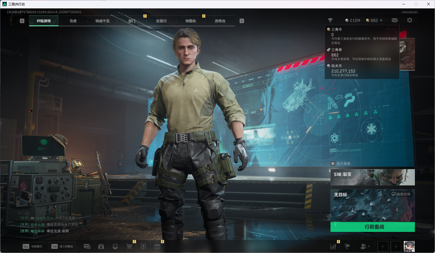Open the 特战干员 tab
Screen dimensions: 435x253
102,21
